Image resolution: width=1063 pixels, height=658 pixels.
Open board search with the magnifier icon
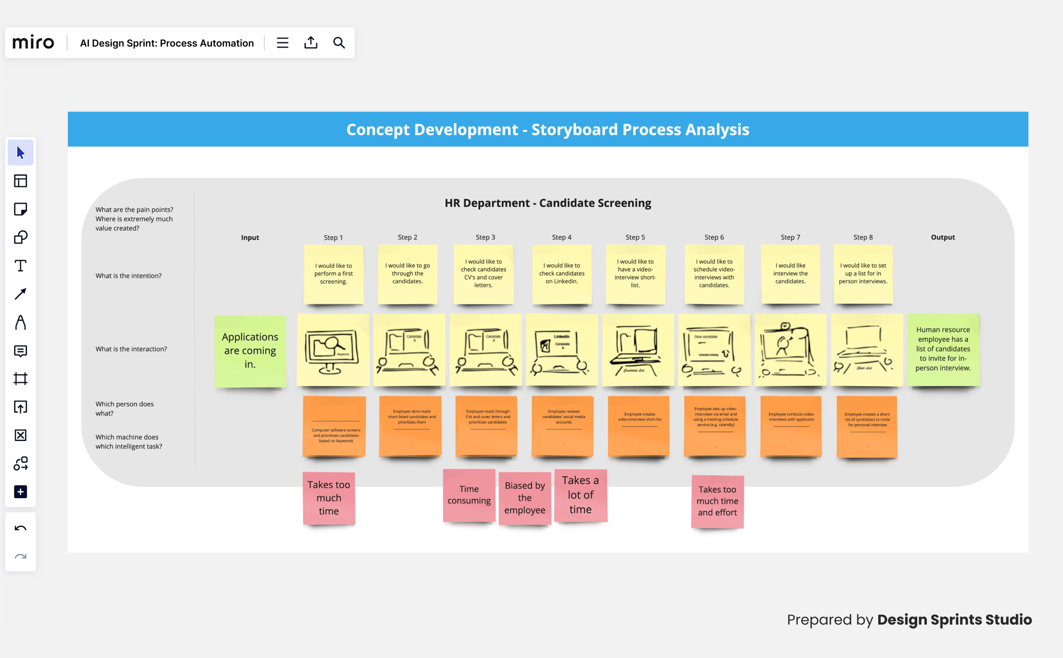[339, 43]
